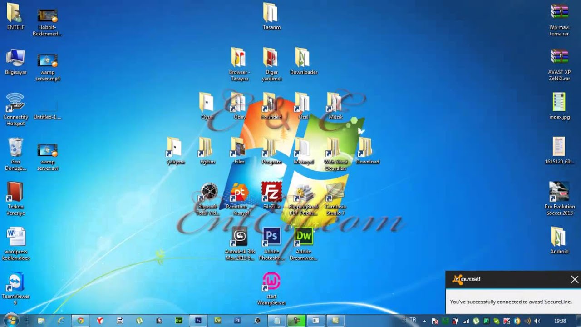
Task: Select the wamp server.mp4 file
Action: [x=47, y=66]
